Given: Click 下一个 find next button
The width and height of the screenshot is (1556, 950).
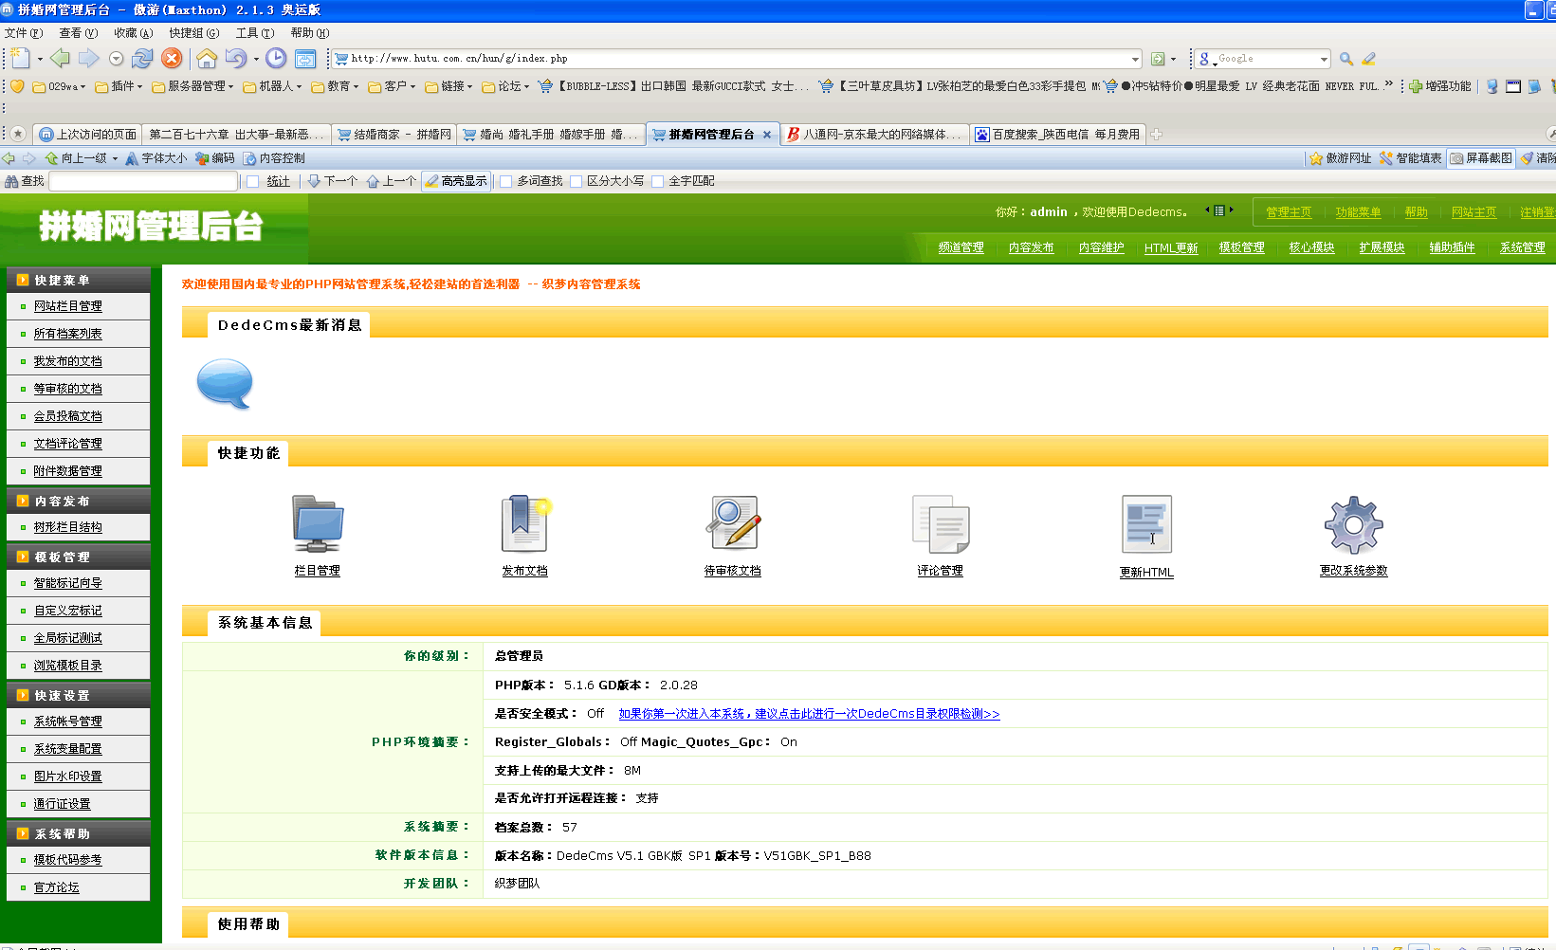Looking at the screenshot, I should tap(333, 181).
